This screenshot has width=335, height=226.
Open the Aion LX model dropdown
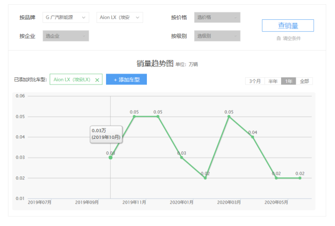click(x=120, y=18)
